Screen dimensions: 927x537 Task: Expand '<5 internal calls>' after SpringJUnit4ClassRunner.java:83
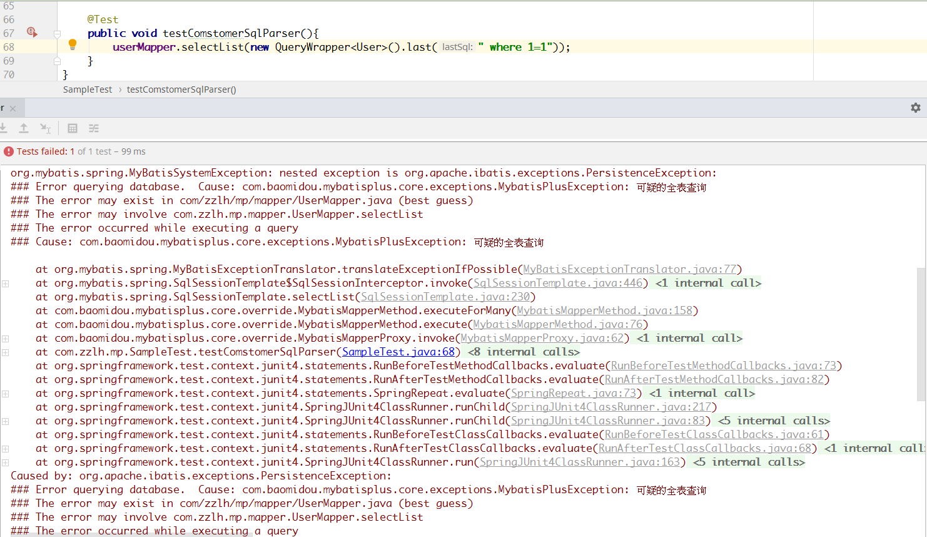coord(774,421)
